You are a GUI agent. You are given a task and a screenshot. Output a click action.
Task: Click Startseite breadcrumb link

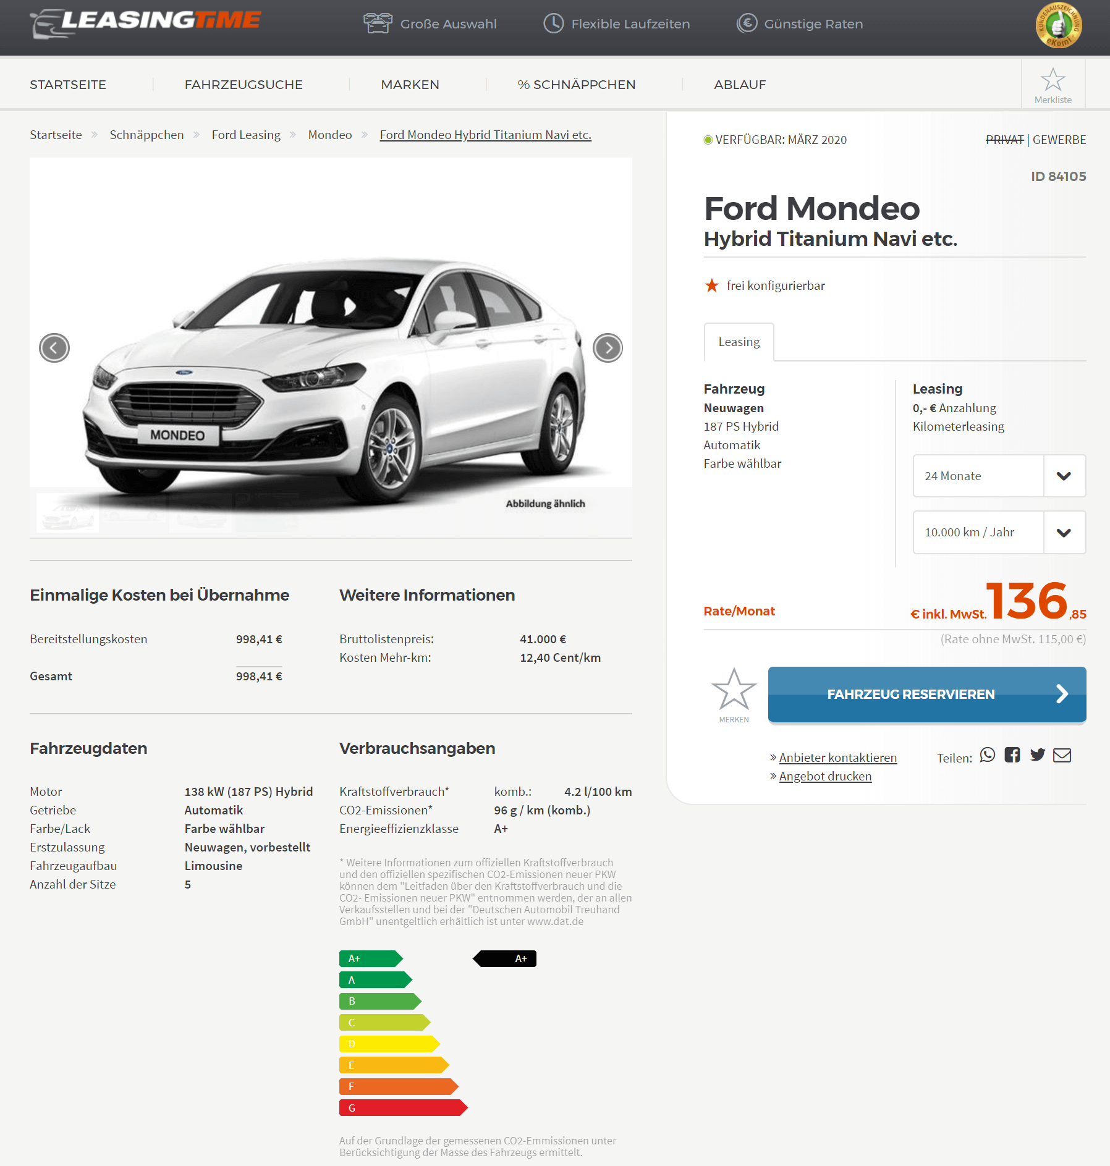[56, 135]
